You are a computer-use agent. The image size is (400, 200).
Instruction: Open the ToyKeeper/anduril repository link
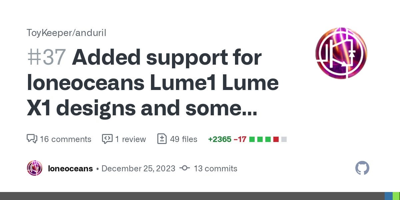[66, 33]
